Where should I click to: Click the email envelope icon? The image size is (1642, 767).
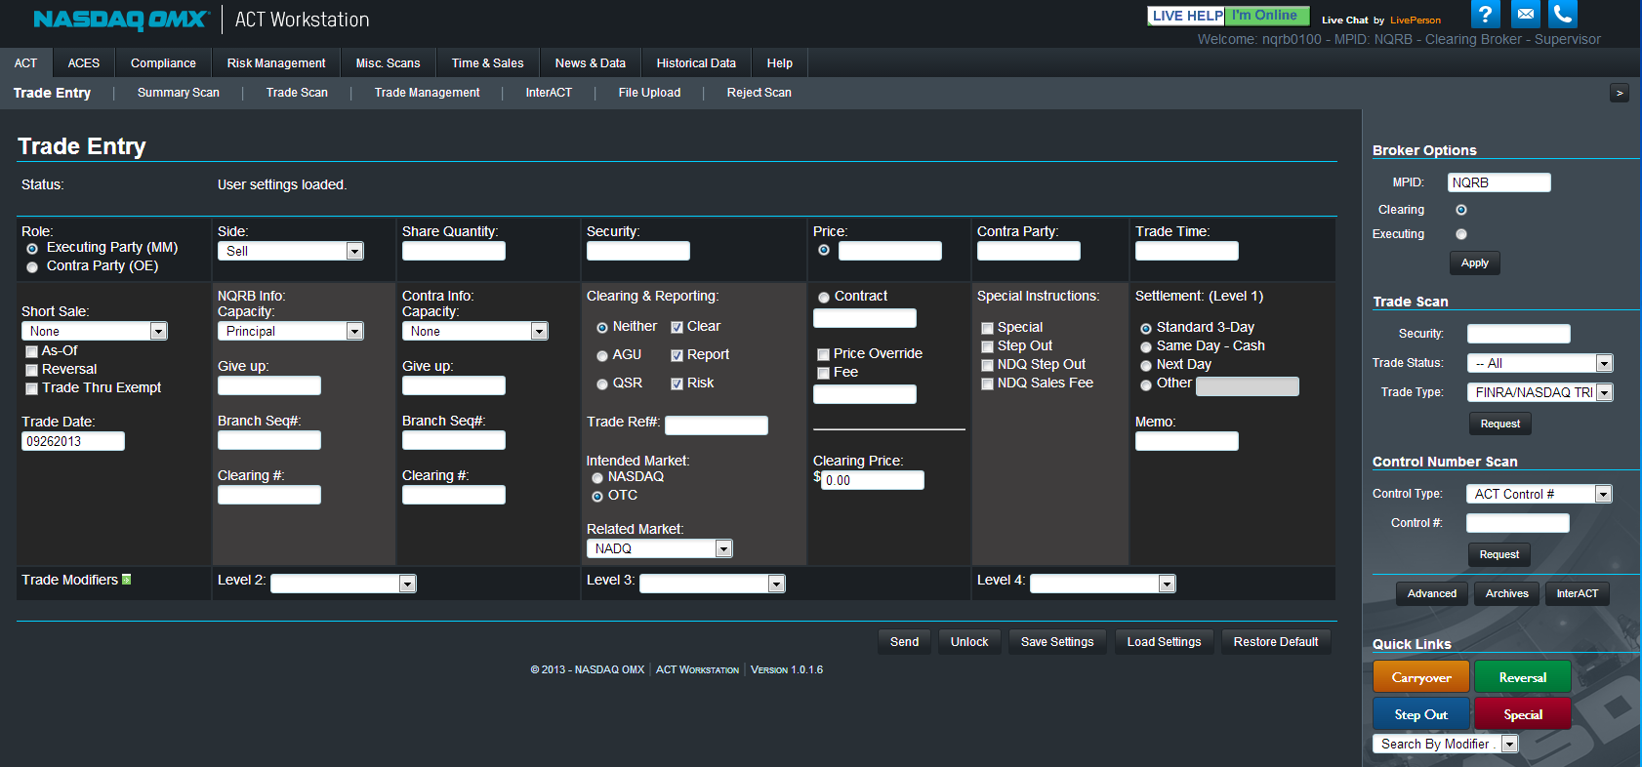click(1525, 14)
